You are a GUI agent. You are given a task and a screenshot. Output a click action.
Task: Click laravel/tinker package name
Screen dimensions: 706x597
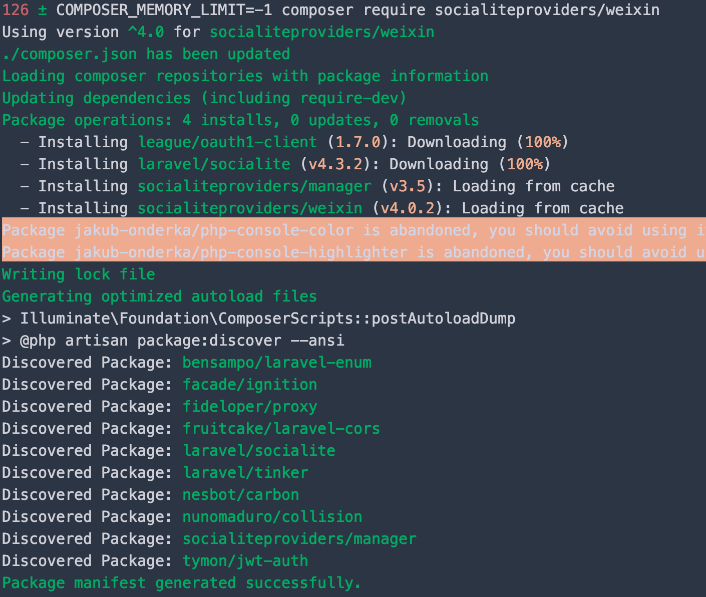point(245,473)
